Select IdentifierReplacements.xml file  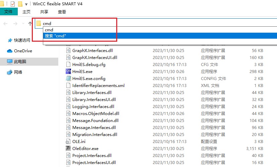click(98, 86)
